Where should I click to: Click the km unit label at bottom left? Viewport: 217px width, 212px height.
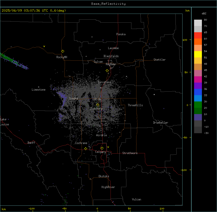tap(4, 209)
